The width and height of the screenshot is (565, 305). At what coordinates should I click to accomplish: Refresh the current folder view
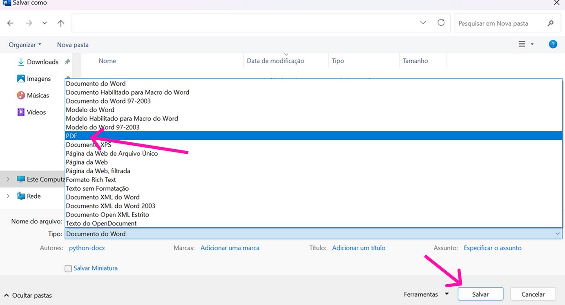tap(441, 23)
